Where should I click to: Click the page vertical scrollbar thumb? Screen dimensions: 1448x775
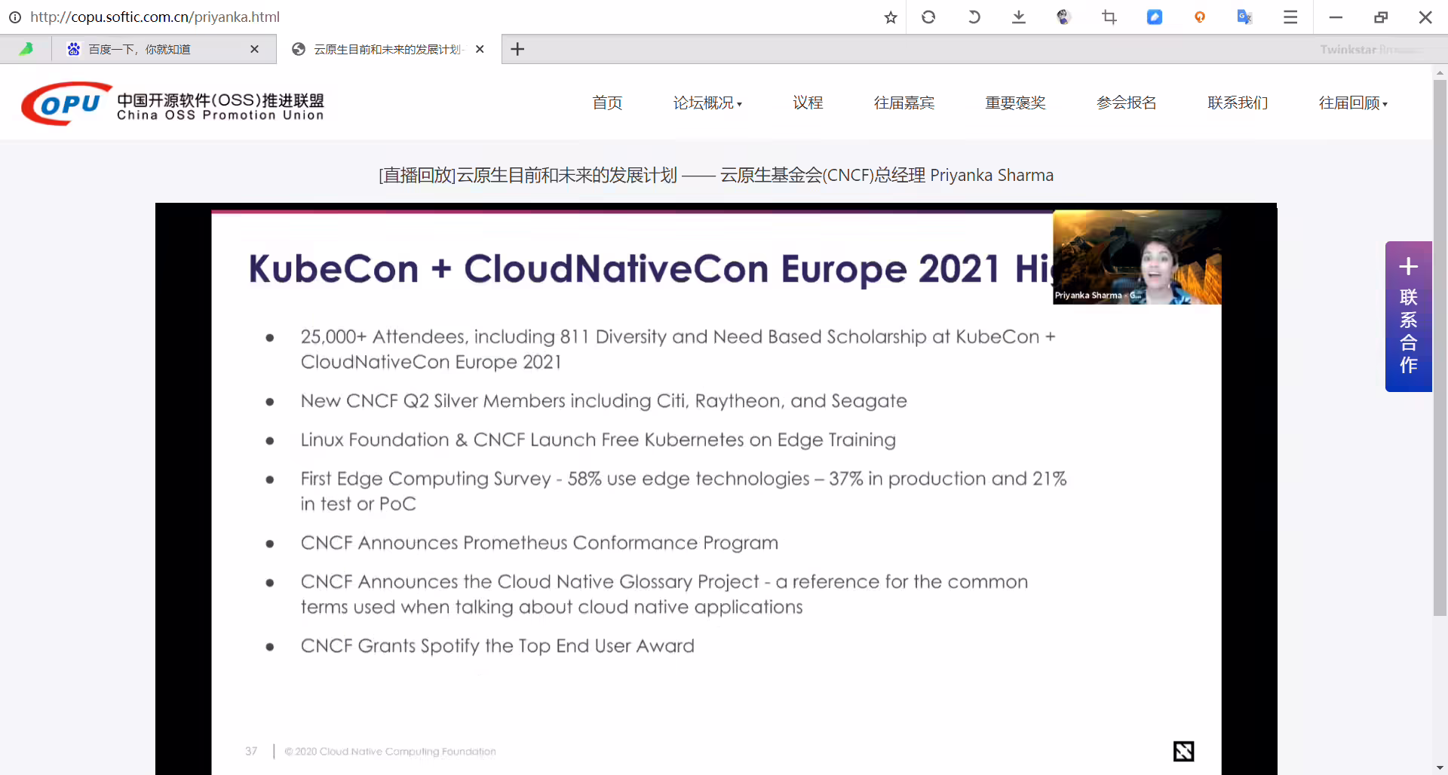click(1440, 347)
